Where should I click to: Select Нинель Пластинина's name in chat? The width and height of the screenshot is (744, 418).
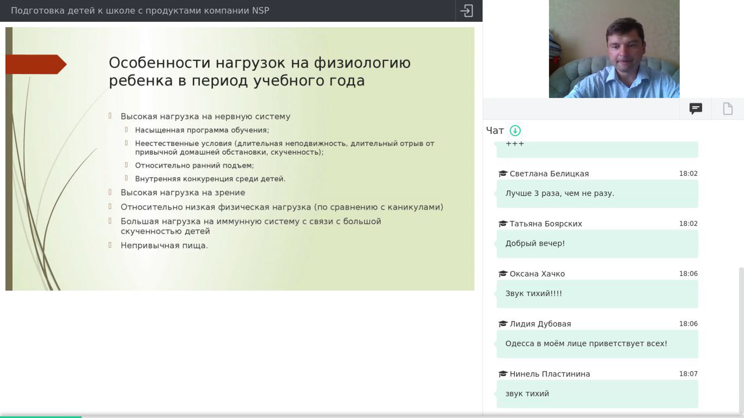550,374
